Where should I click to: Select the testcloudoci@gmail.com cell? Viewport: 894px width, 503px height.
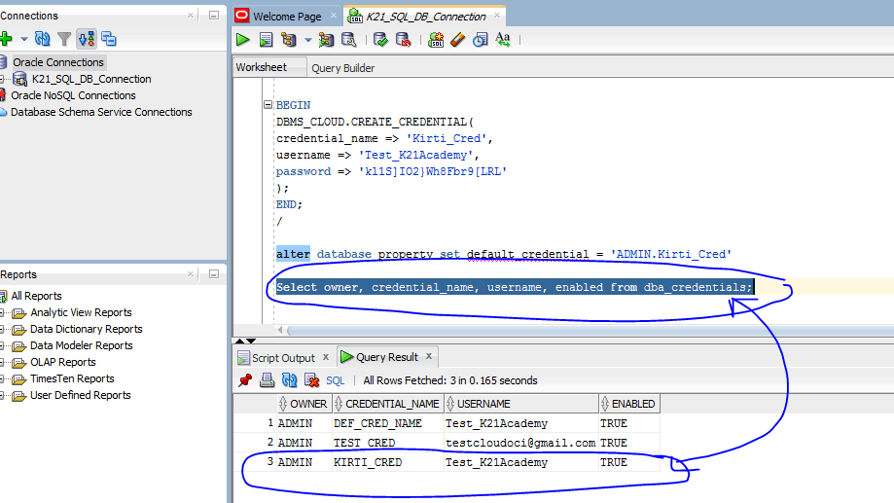click(520, 443)
